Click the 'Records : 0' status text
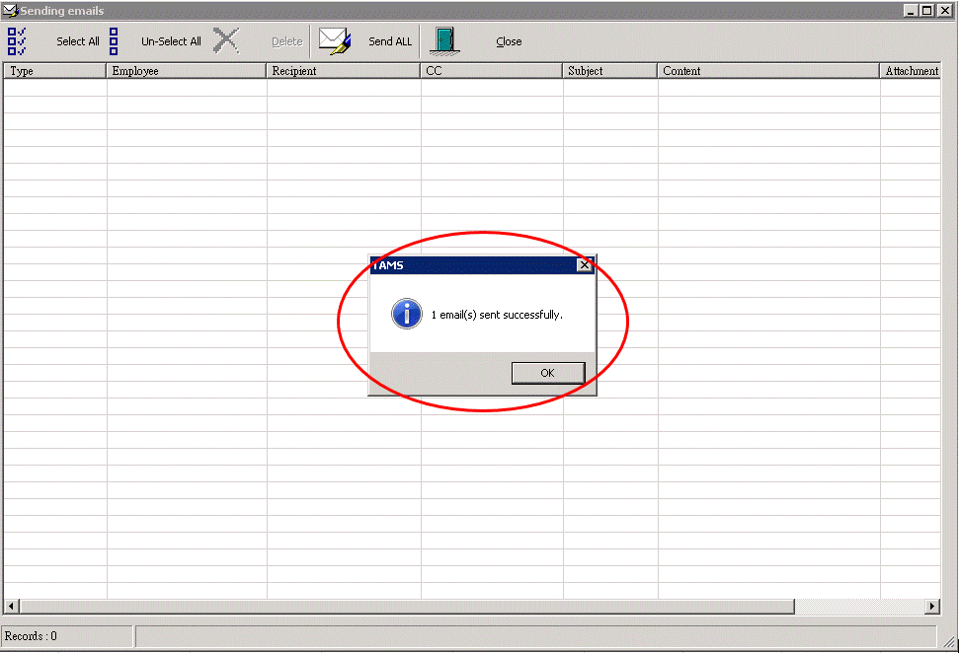The image size is (959, 653). pyautogui.click(x=31, y=636)
